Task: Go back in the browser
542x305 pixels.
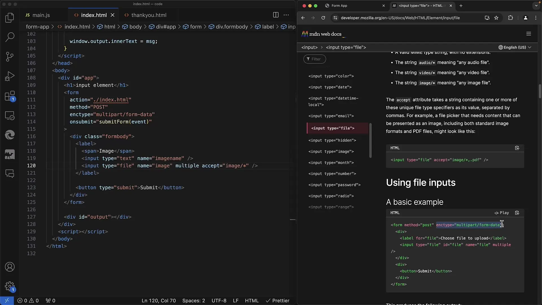Action: (303, 18)
